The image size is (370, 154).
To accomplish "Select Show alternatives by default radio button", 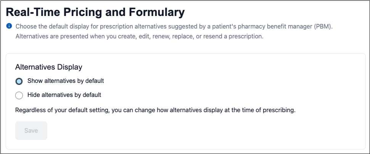I will [19, 81].
